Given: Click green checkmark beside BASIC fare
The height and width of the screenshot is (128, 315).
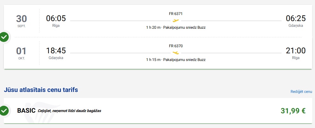Looking at the screenshot, I should (4, 110).
